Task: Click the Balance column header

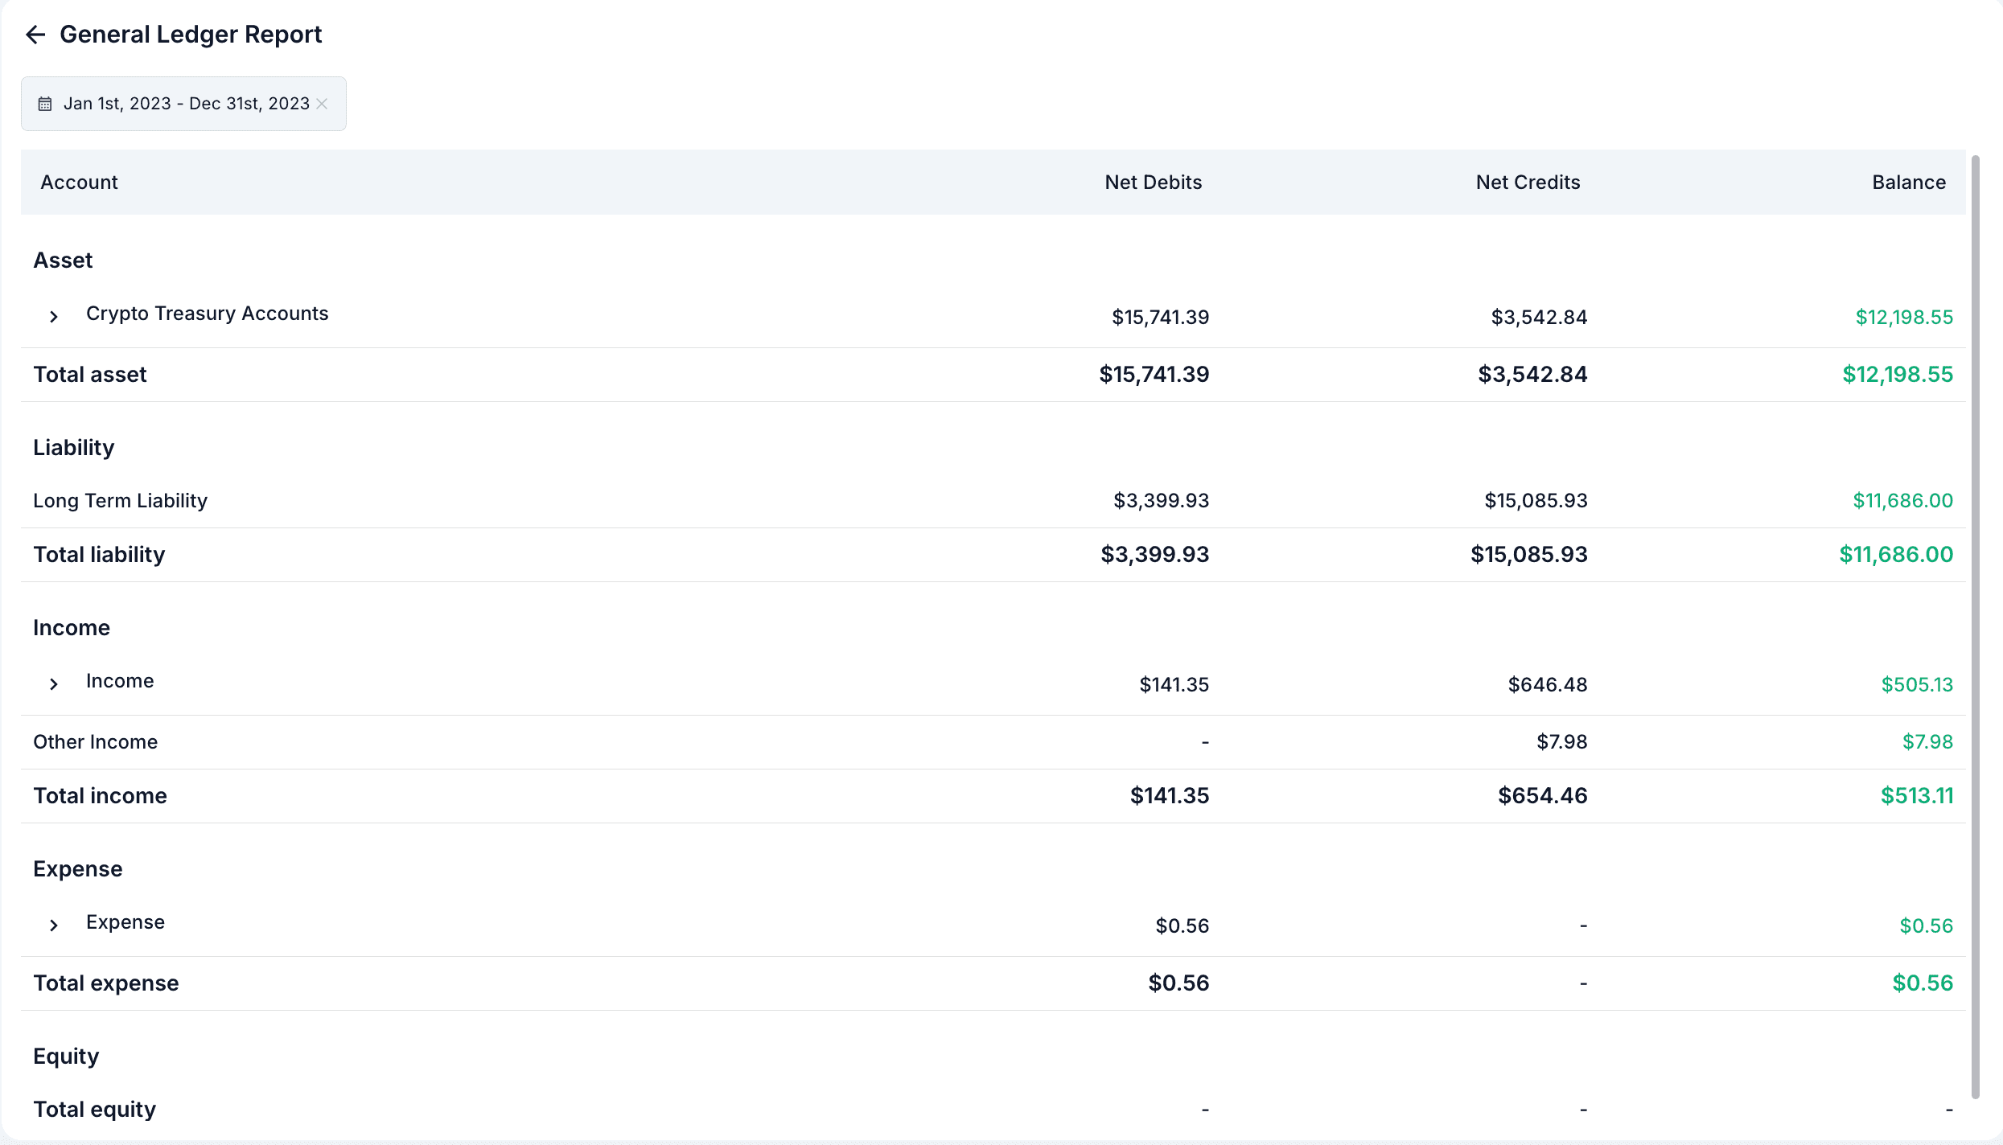Action: pyautogui.click(x=1908, y=183)
